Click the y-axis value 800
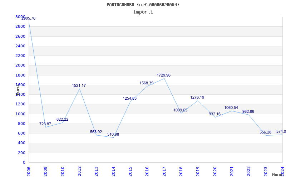This screenshot has height=178, width=286. (21, 124)
